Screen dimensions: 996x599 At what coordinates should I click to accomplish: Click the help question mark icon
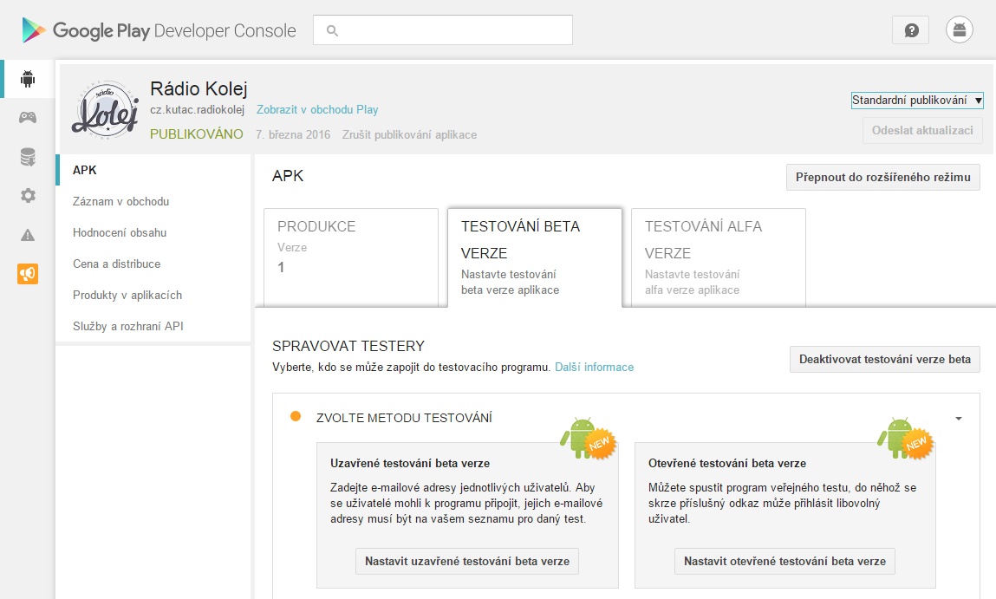point(911,29)
